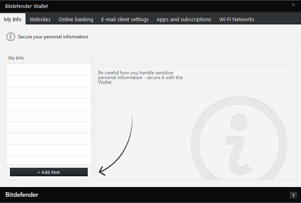Click the info icon beside Secure your personal information
301x203 pixels.
(x=10, y=36)
